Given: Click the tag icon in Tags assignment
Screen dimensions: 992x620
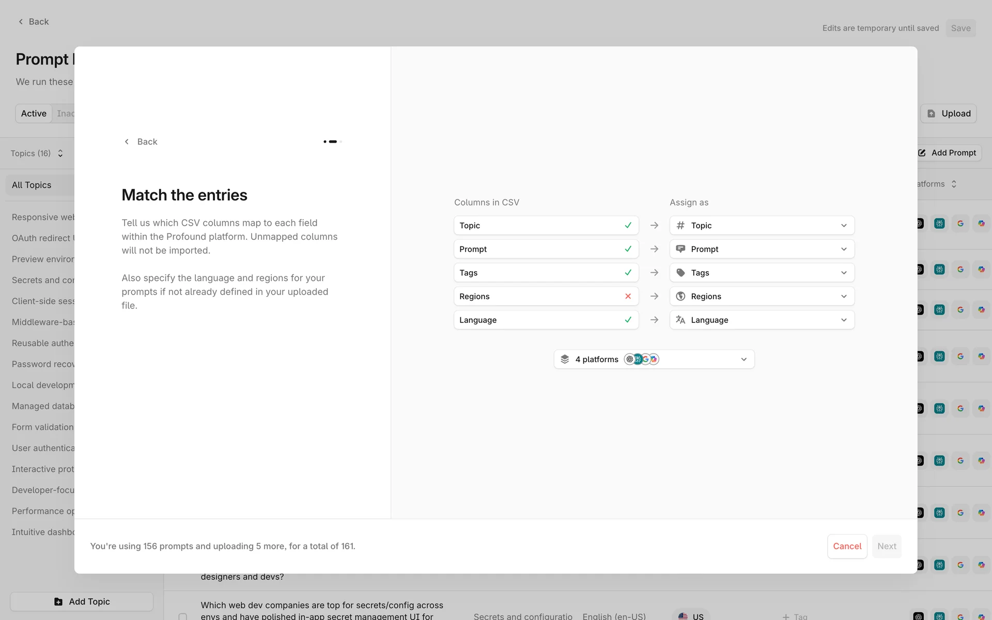Looking at the screenshot, I should pyautogui.click(x=680, y=273).
